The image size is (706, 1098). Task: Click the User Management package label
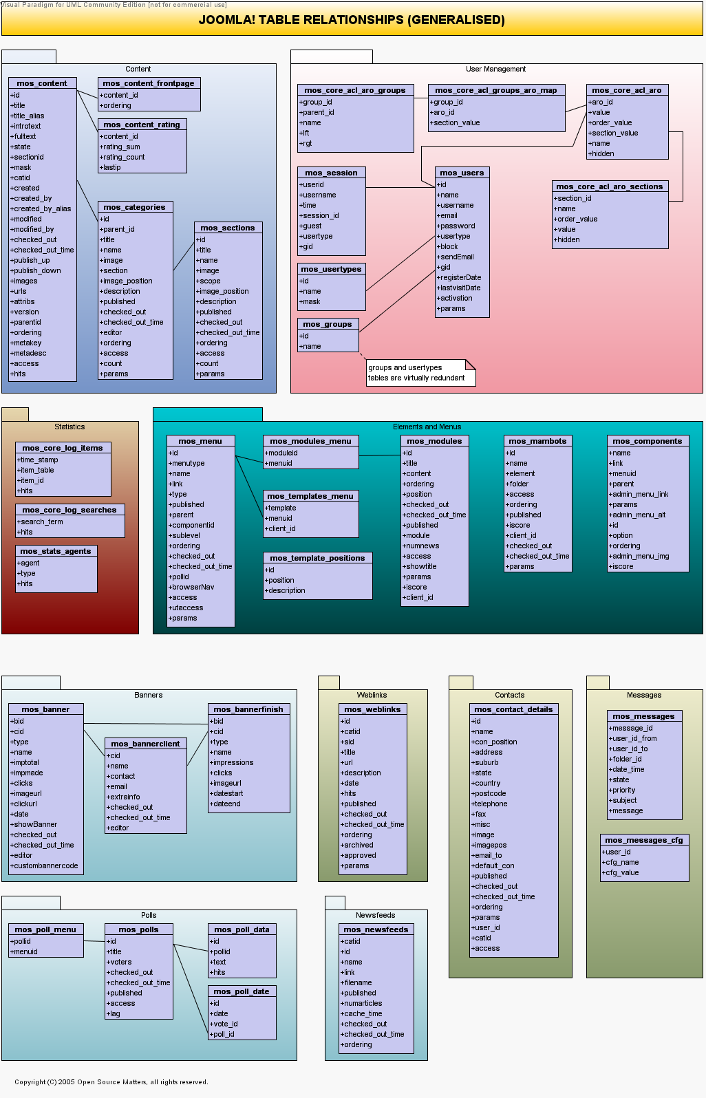click(x=495, y=69)
